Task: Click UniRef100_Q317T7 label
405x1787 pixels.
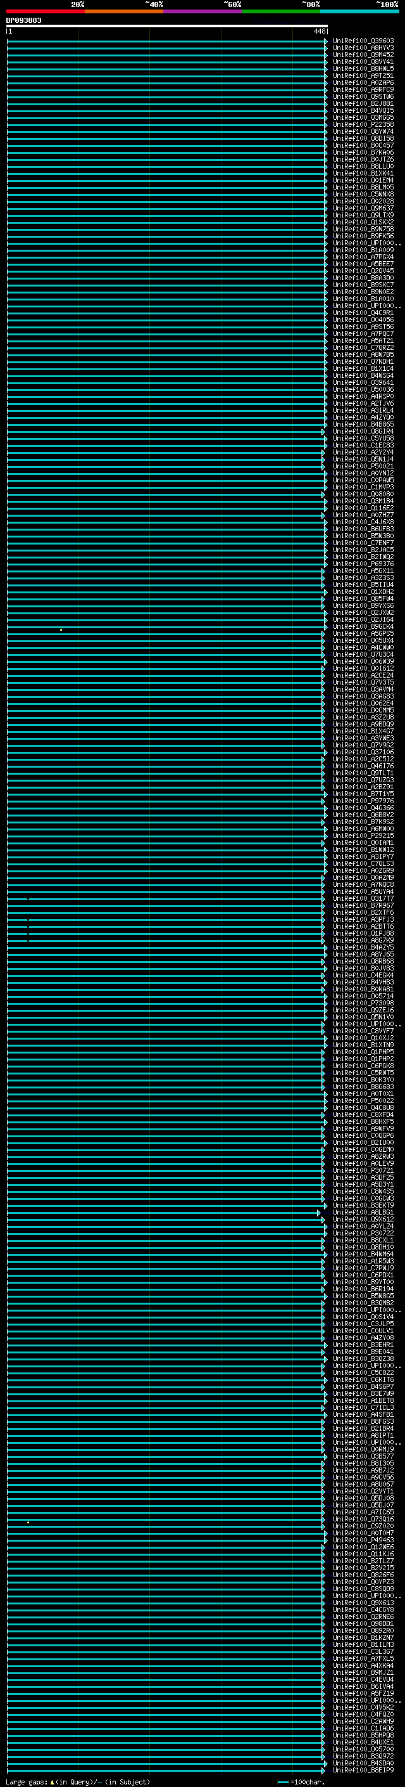Action: [x=363, y=898]
